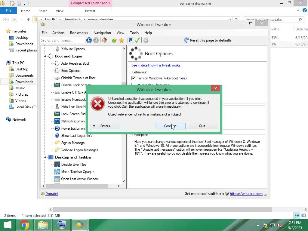The width and height of the screenshot is (308, 231).
Task: Toggle Turn on Windows 7-like boot menu
Action: [x=133, y=78]
